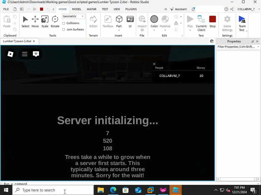Screen dimensions: 261x195
Task: Open notifications bell icon
Action: point(193,9)
